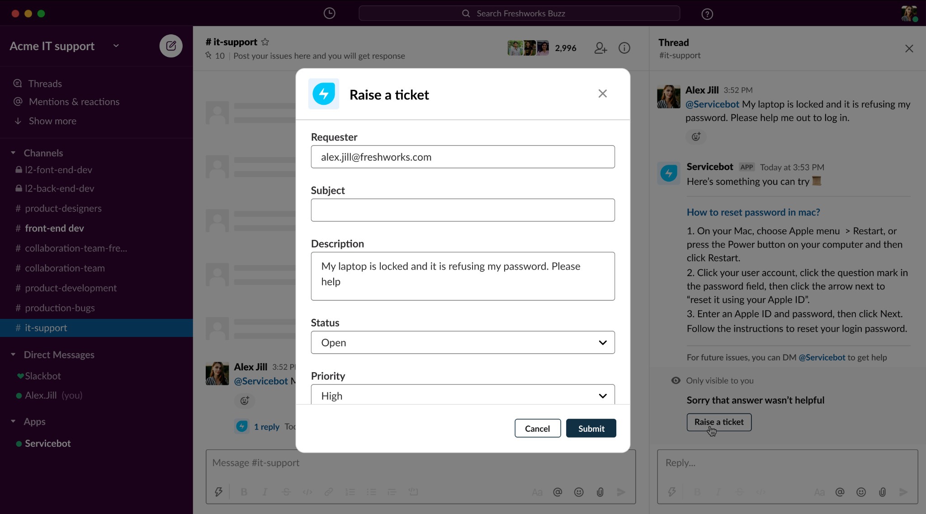Toggle strikethrough in channel message composer
The width and height of the screenshot is (926, 514).
point(286,492)
